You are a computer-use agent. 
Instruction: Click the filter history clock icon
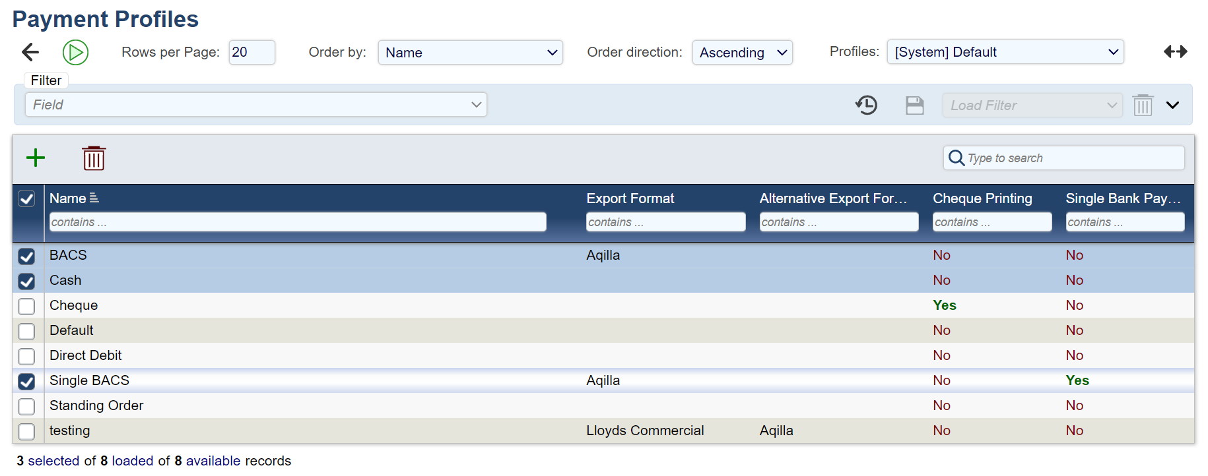(866, 105)
